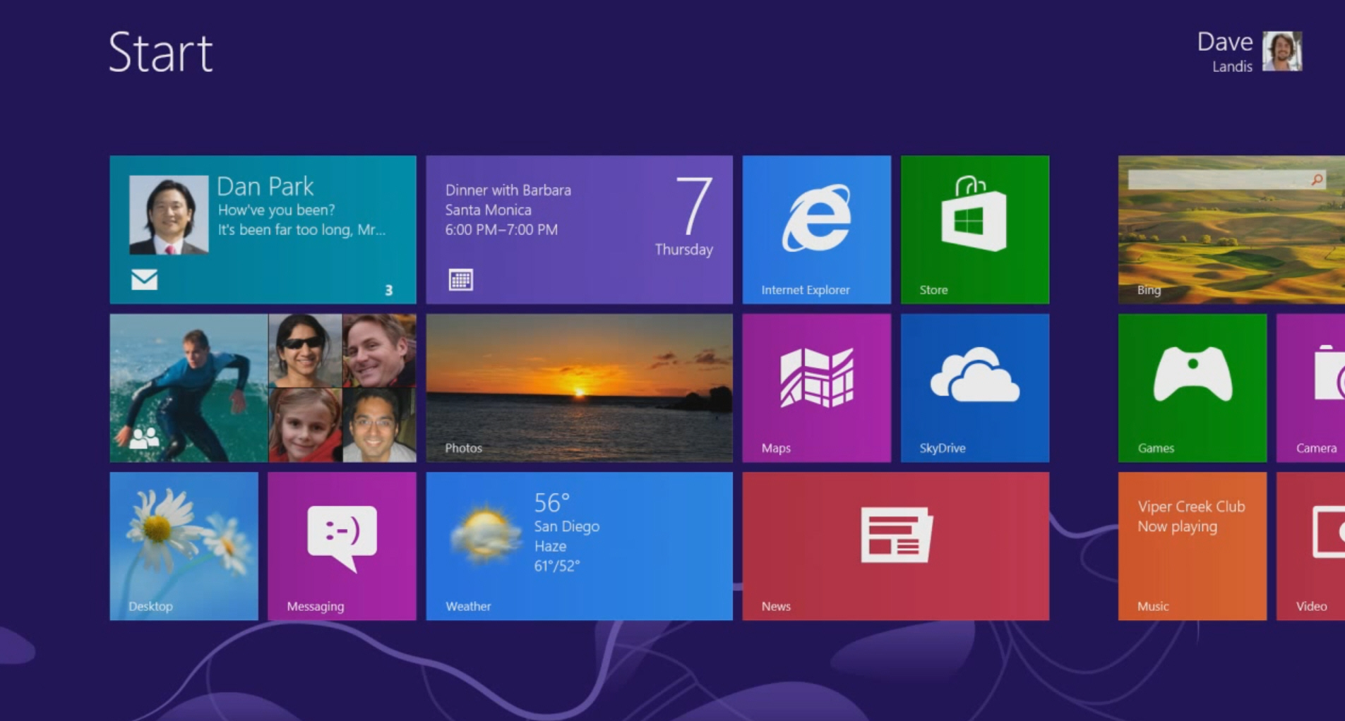Launch the Video app

(1313, 547)
